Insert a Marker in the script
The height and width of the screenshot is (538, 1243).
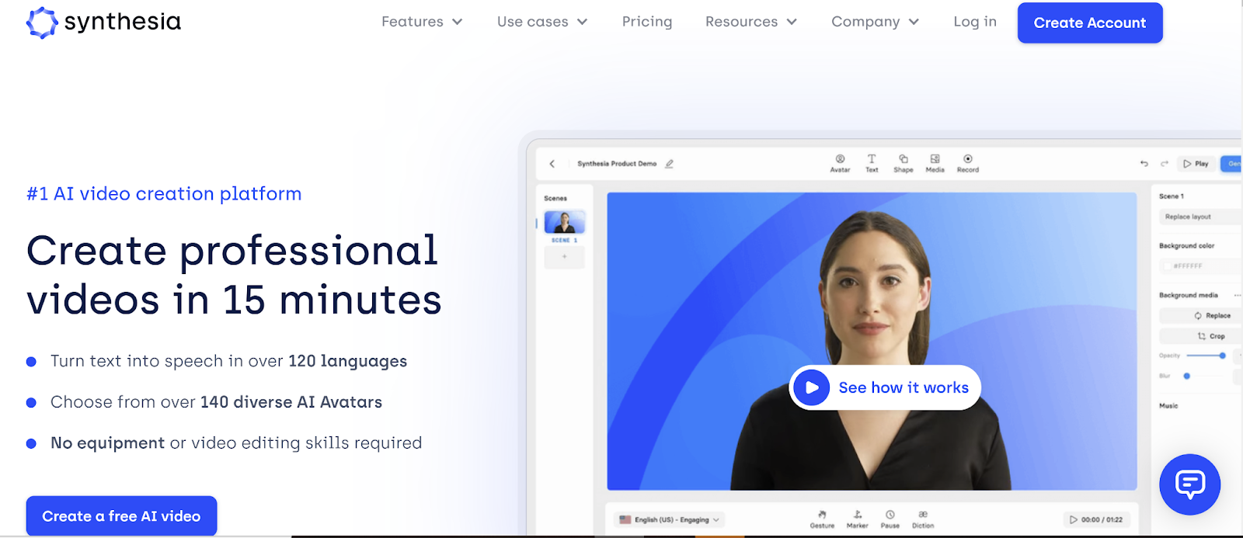(857, 519)
